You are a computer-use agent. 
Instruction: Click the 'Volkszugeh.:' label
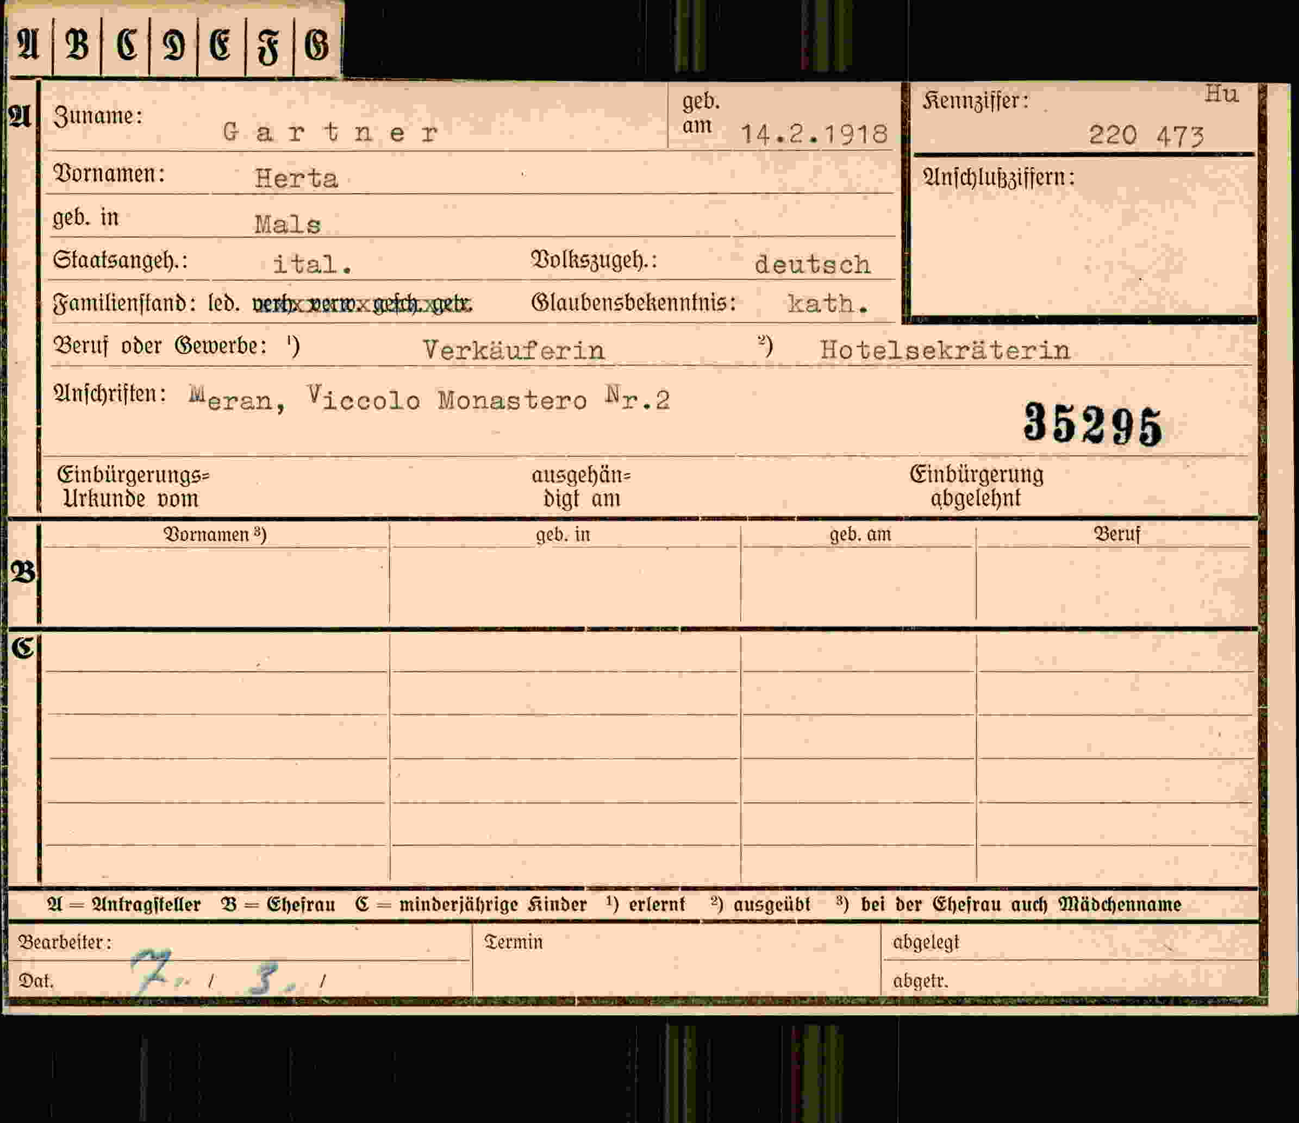pos(594,260)
